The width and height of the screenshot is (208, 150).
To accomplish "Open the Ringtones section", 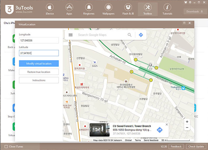I will [x=89, y=9].
